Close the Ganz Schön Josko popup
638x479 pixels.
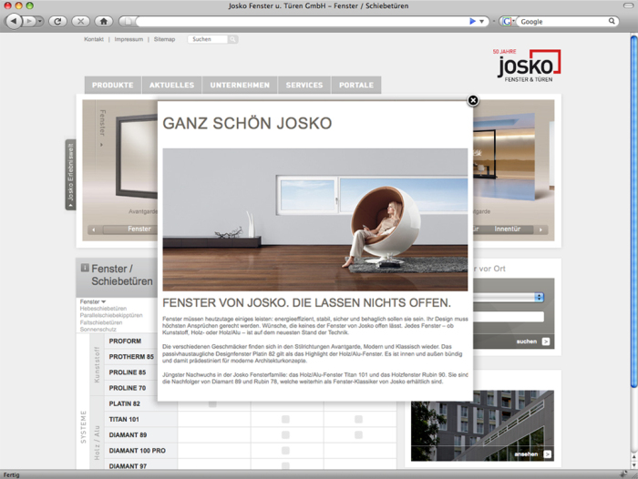click(x=473, y=100)
